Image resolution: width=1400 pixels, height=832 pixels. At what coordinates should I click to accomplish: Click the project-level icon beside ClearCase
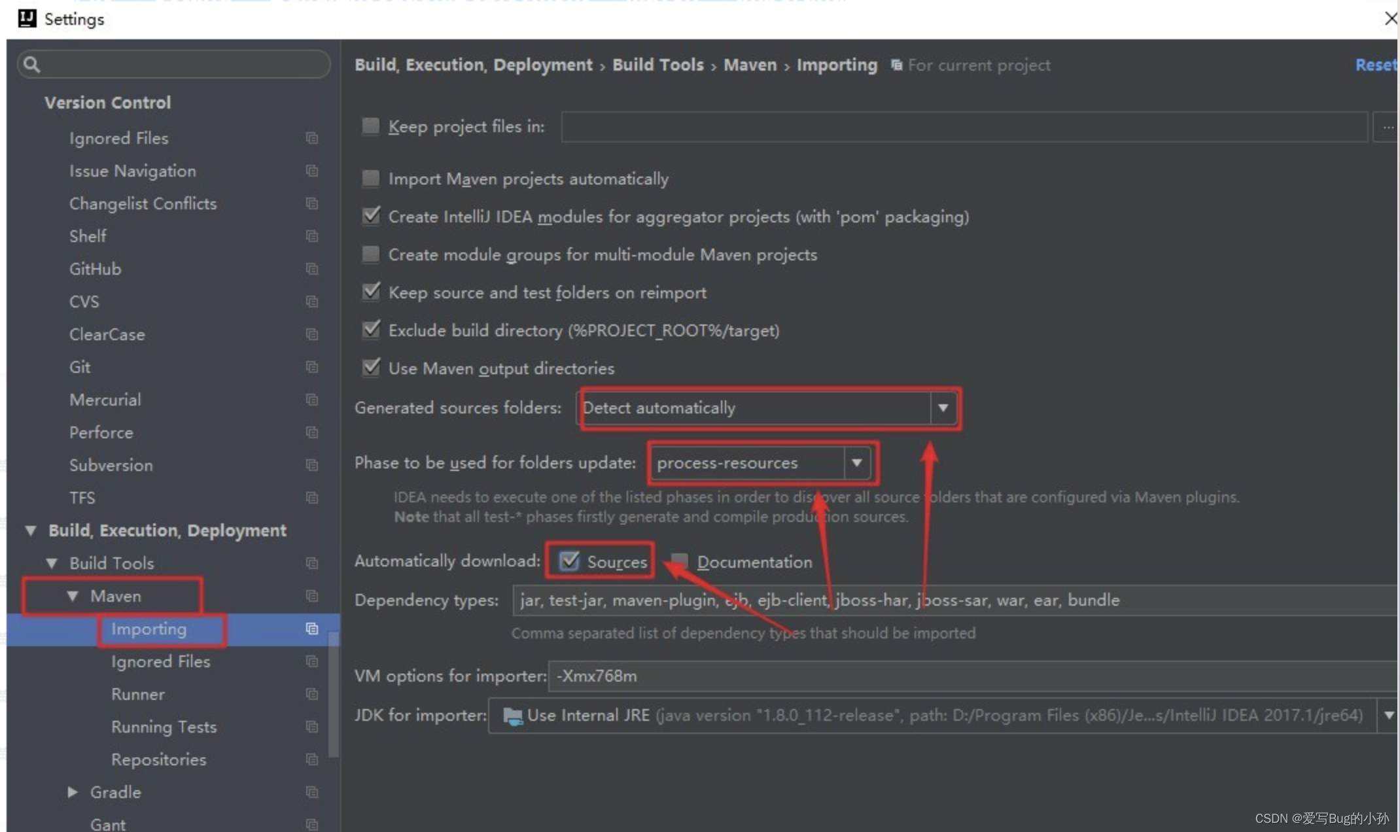(312, 334)
